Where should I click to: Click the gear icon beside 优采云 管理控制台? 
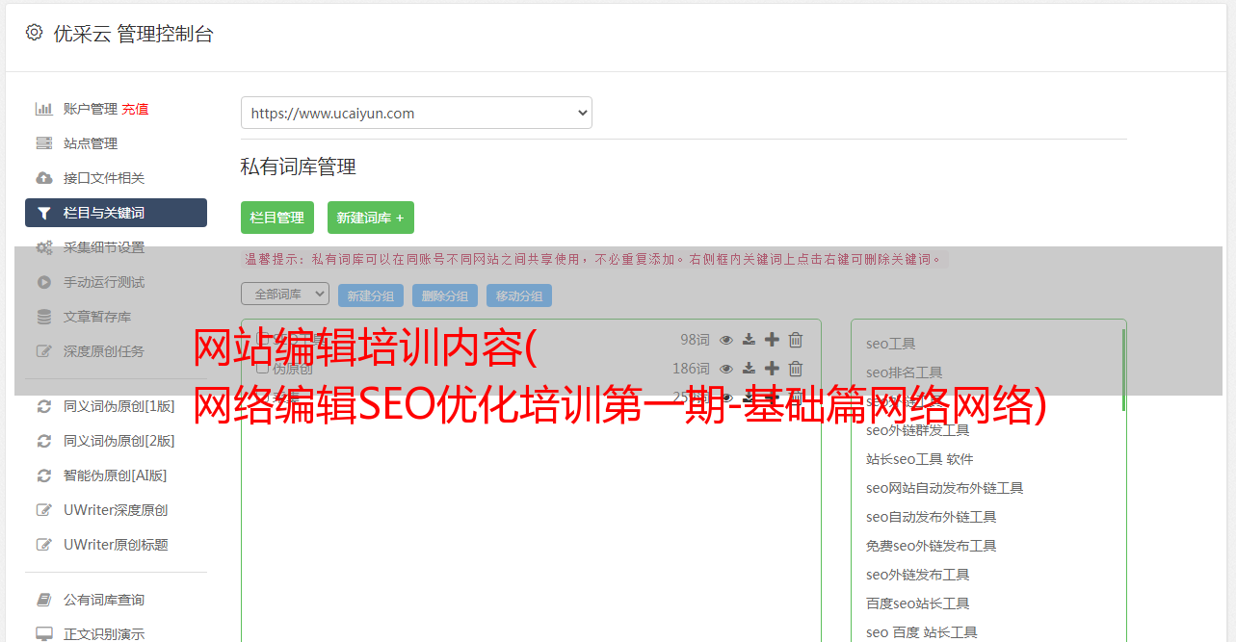pos(35,33)
